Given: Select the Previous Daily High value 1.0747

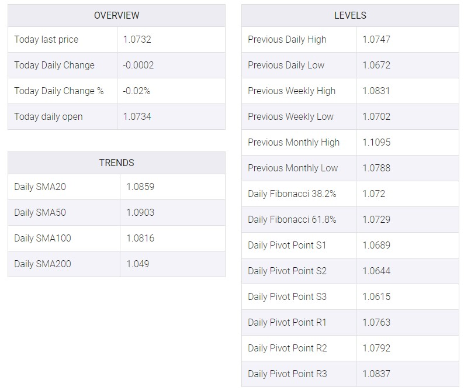Looking at the screenshot, I should click(x=376, y=39).
